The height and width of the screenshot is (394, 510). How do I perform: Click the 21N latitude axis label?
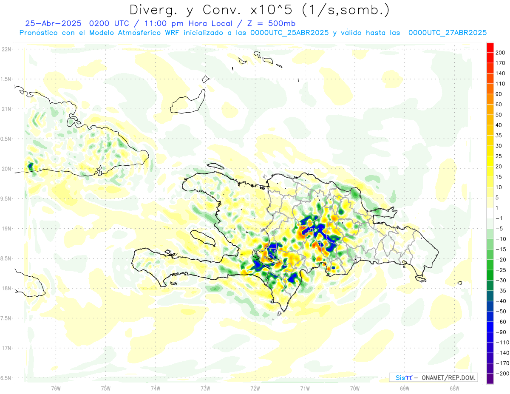click(6, 109)
